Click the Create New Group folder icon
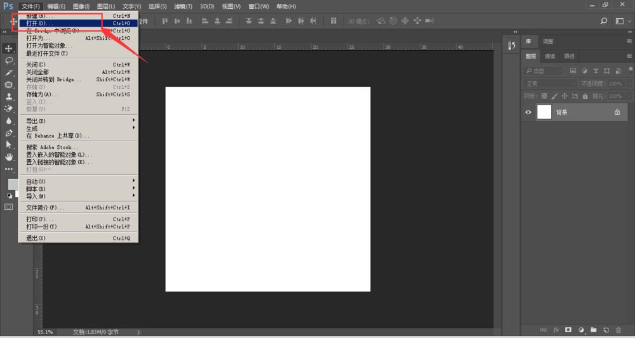Screen dimensions: 635x338 tap(593, 330)
